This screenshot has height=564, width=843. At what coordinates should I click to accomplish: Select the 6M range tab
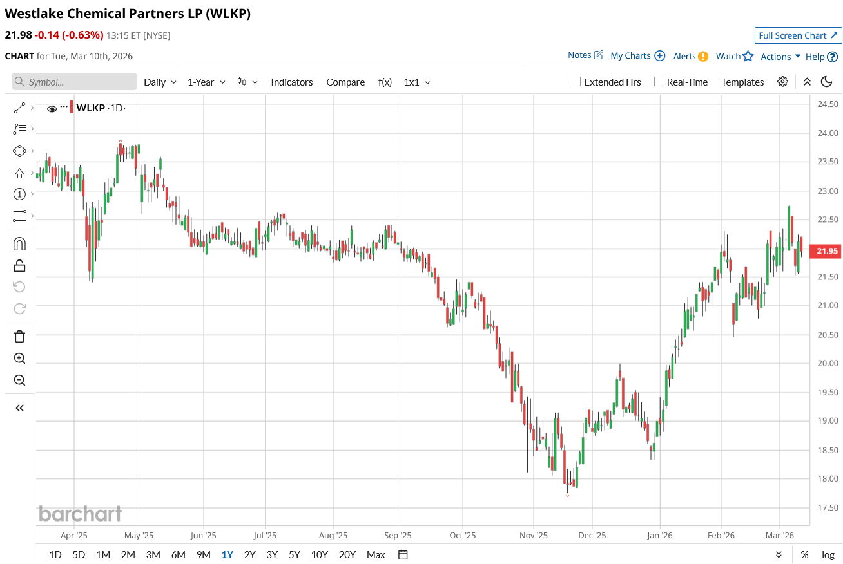click(179, 554)
